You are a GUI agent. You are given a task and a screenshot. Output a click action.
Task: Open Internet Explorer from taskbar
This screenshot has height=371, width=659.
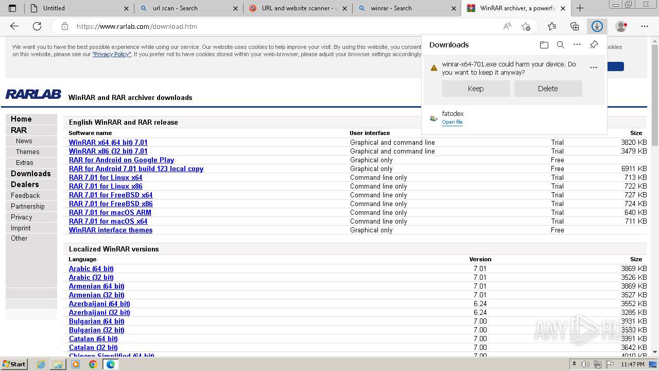click(41, 364)
